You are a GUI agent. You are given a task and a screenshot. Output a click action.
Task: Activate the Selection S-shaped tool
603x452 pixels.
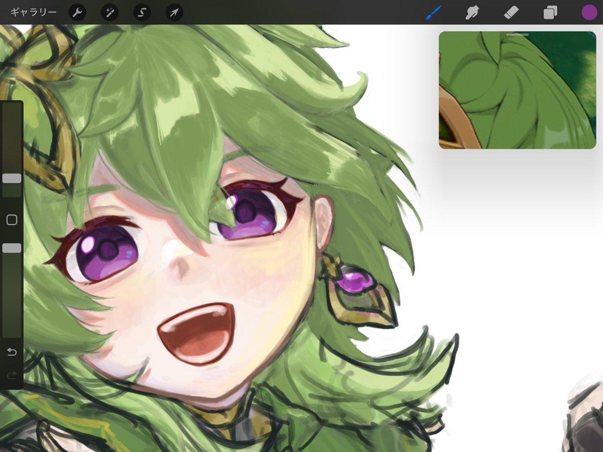142,13
